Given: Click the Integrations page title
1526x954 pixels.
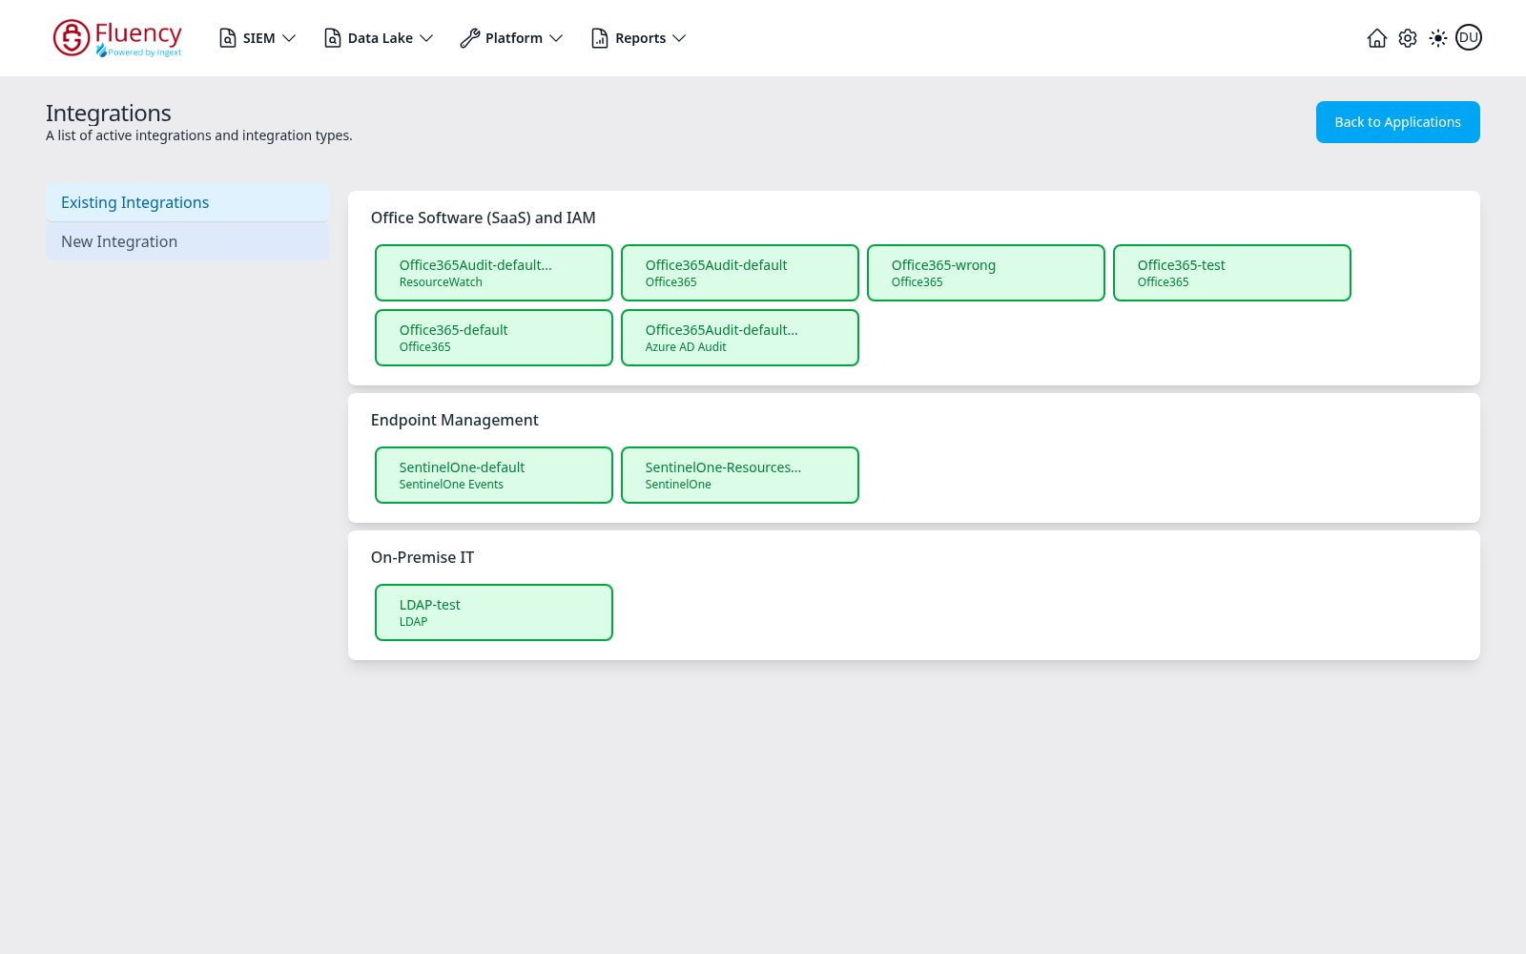Looking at the screenshot, I should (x=109, y=113).
